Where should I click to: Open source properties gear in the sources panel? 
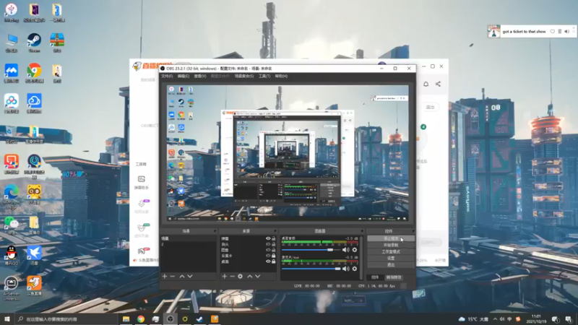click(x=241, y=276)
